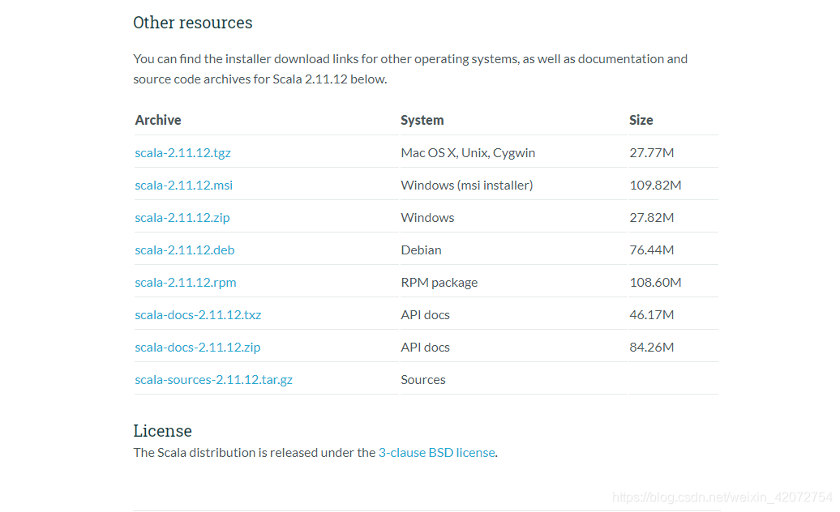Click the scala-sources-2.11.12.tar.gz link
The image size is (840, 512).
pos(214,380)
